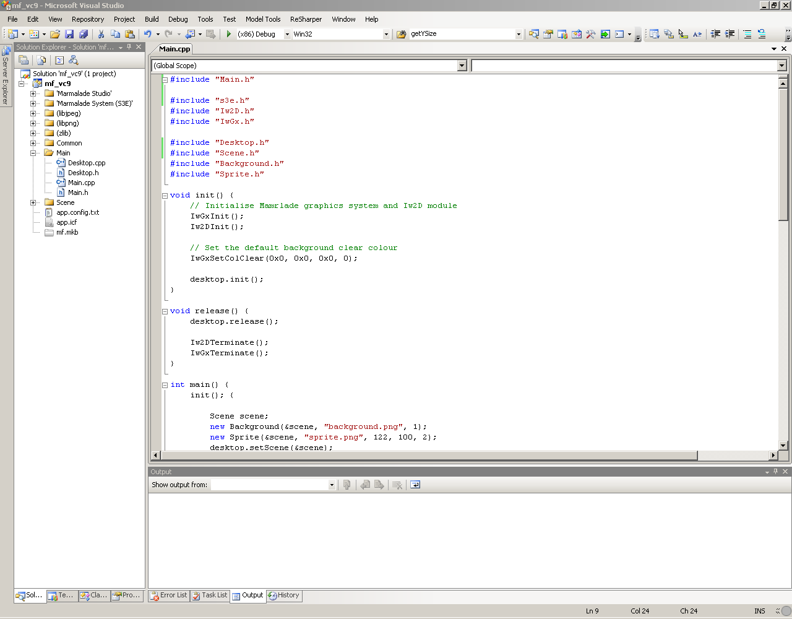Toggle word wrap in Output window
792x619 pixels.
pyautogui.click(x=415, y=485)
